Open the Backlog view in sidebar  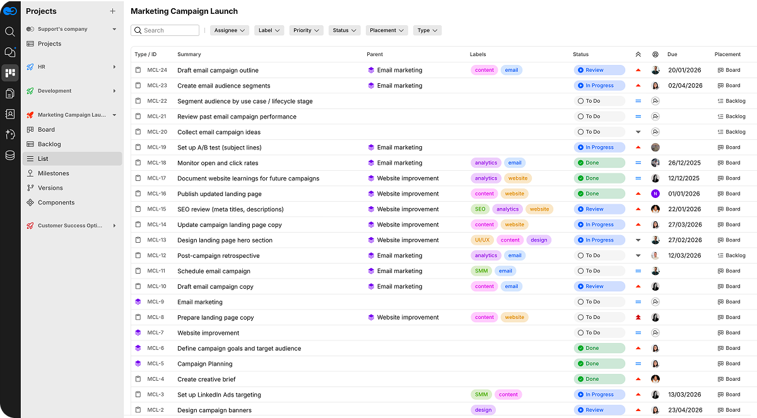[x=72, y=144]
